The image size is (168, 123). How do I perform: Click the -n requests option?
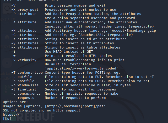tap(23, 98)
